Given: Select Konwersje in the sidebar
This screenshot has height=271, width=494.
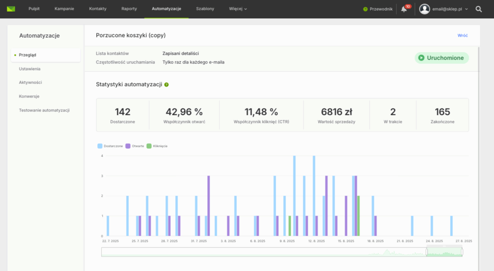Looking at the screenshot, I should [29, 96].
